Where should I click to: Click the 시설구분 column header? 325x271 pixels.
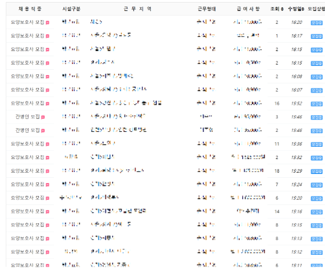point(71,9)
